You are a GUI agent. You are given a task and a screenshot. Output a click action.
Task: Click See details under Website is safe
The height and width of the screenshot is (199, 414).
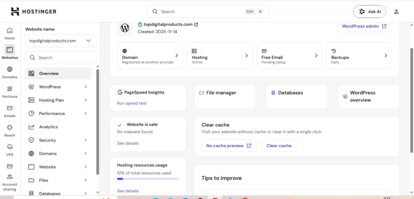coord(128,143)
